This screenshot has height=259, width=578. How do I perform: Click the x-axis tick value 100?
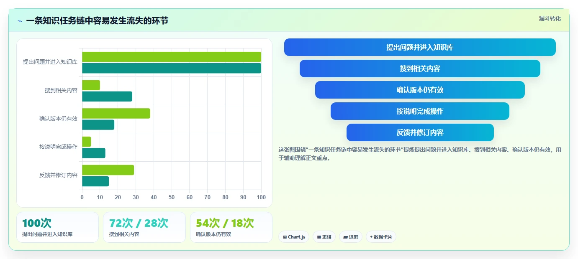click(x=261, y=197)
